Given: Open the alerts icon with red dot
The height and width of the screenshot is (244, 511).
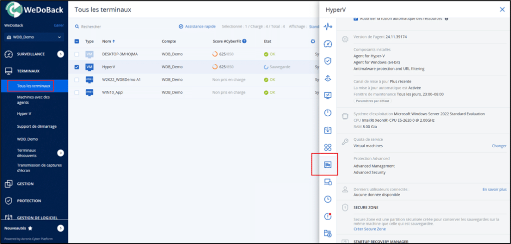Looking at the screenshot, I should (x=327, y=216).
